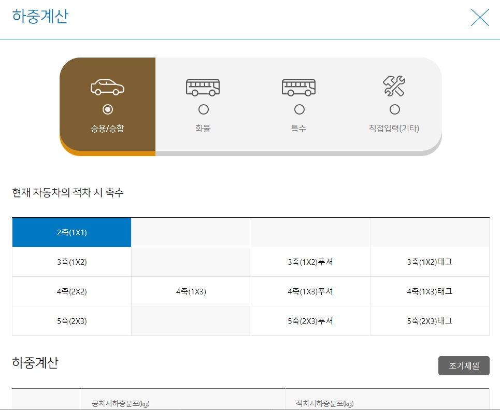Click the 화물 label
This screenshot has width=500, height=410.
click(x=203, y=128)
